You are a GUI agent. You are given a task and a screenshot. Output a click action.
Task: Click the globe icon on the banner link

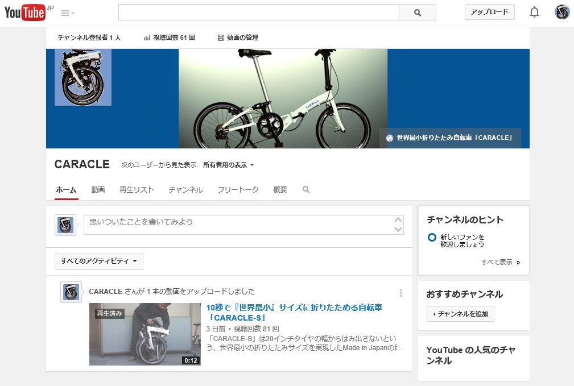tap(390, 138)
